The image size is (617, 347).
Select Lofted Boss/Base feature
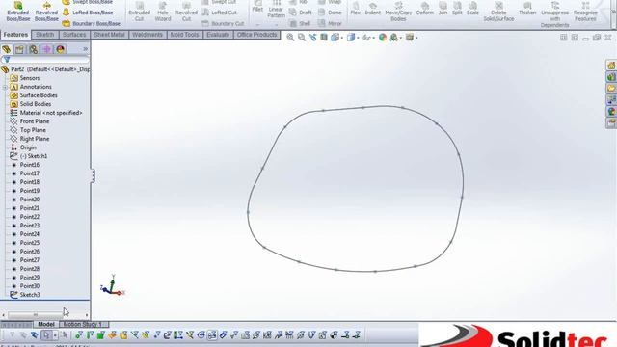pos(88,13)
